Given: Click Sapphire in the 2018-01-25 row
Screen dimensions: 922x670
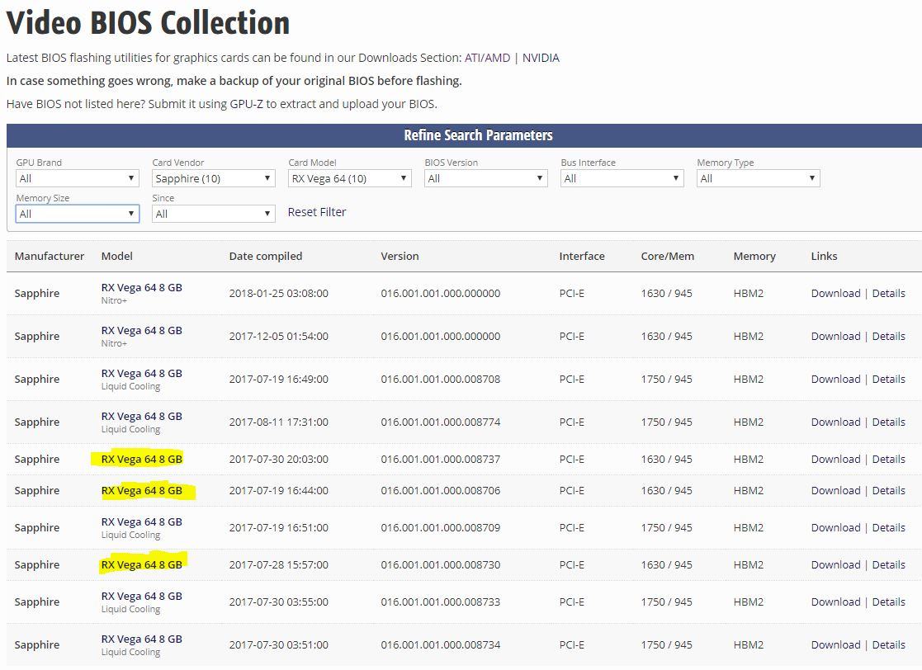Looking at the screenshot, I should click(x=37, y=293).
